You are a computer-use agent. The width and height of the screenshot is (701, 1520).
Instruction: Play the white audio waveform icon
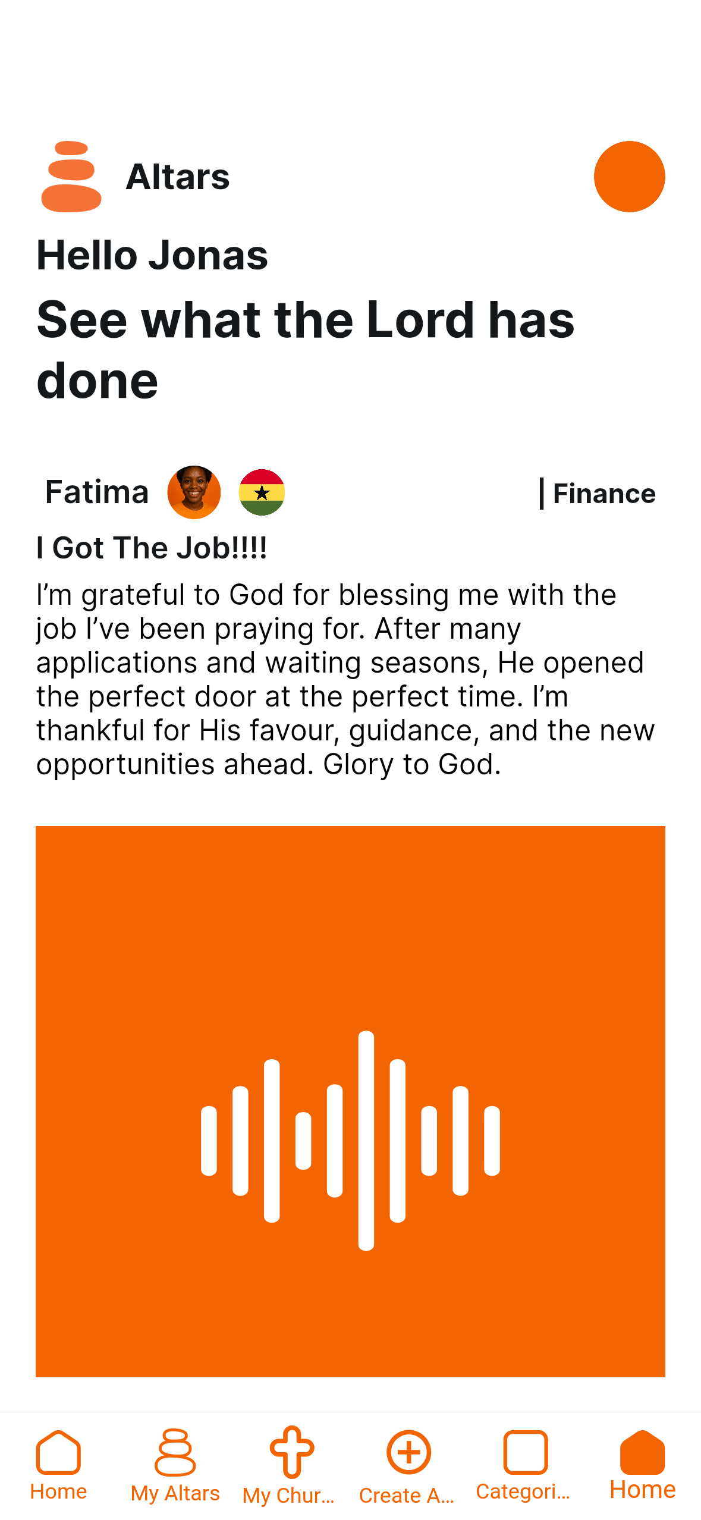(350, 1141)
